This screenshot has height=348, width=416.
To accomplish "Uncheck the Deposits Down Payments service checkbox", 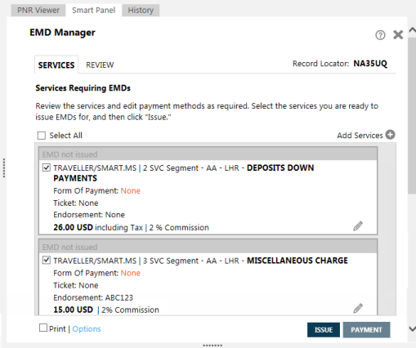I will [47, 167].
